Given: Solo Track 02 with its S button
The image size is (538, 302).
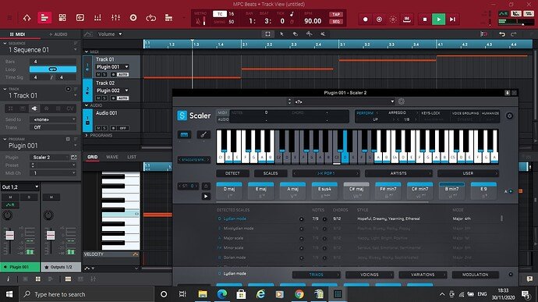Looking at the screenshot, I should [104, 98].
